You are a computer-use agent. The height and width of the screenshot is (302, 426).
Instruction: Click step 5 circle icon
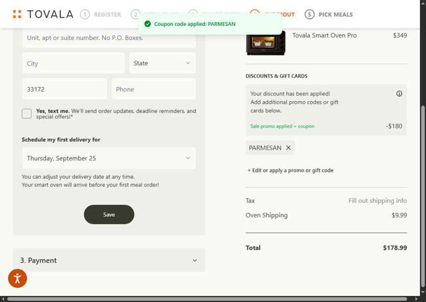tap(309, 15)
